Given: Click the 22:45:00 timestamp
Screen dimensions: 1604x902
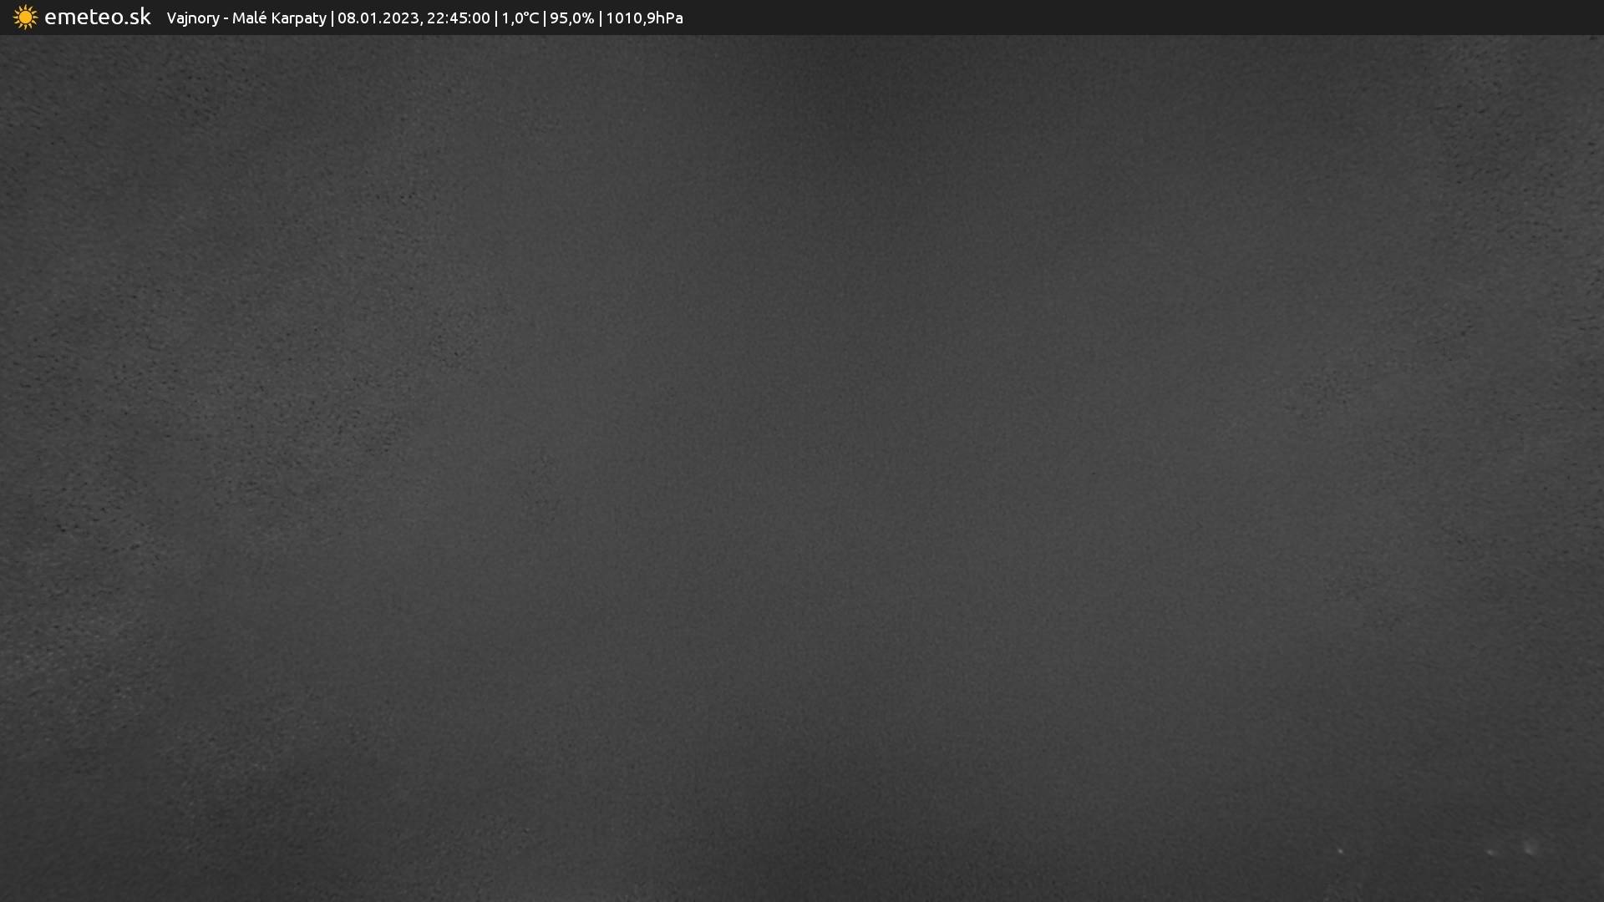Looking at the screenshot, I should pyautogui.click(x=458, y=18).
